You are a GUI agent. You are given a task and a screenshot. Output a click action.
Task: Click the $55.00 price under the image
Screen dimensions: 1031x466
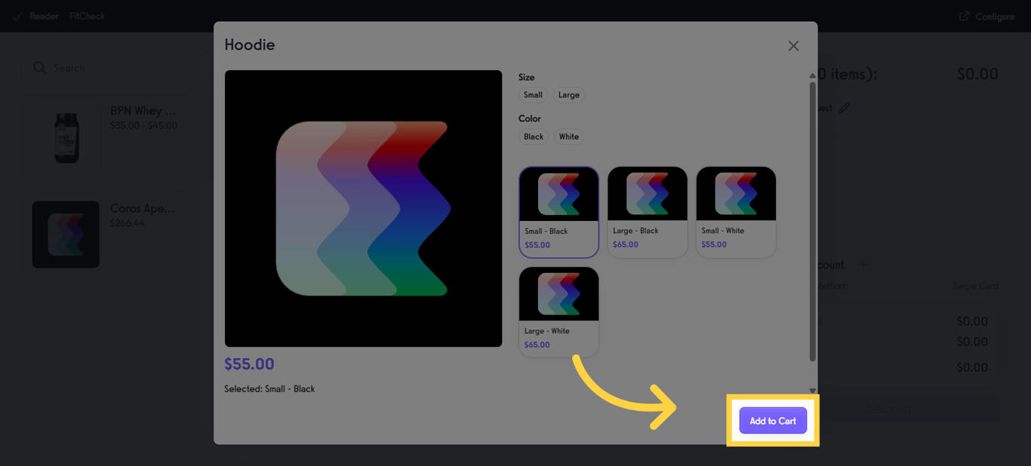(x=249, y=364)
